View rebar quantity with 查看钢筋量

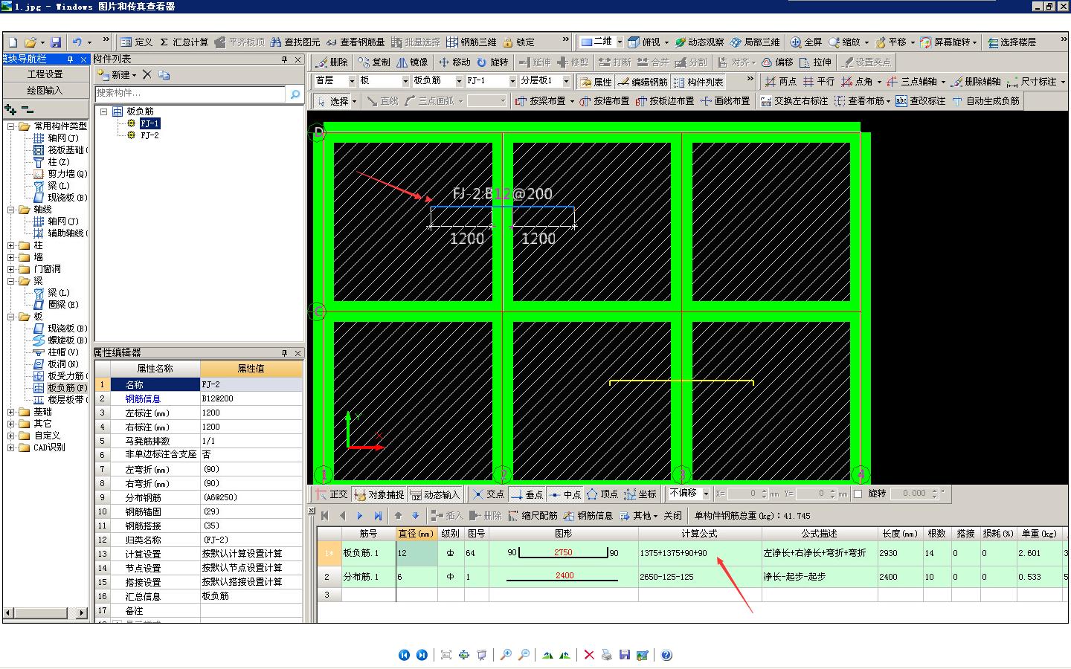click(x=356, y=42)
